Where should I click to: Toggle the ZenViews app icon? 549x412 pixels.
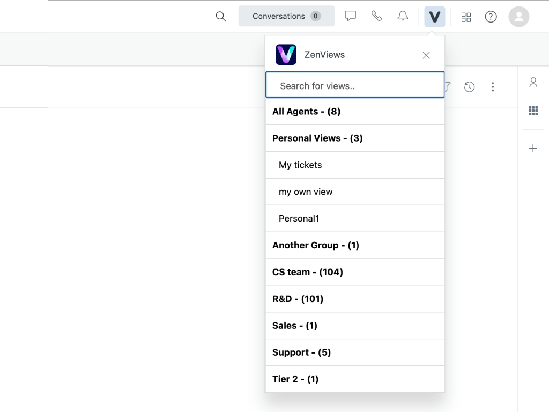(434, 17)
